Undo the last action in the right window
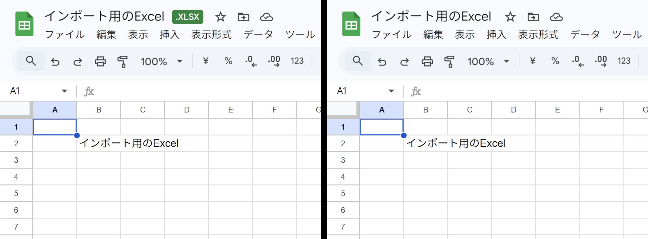Image resolution: width=648 pixels, height=239 pixels. 382,62
